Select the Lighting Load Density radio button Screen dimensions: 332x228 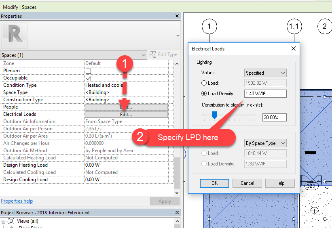(x=204, y=93)
